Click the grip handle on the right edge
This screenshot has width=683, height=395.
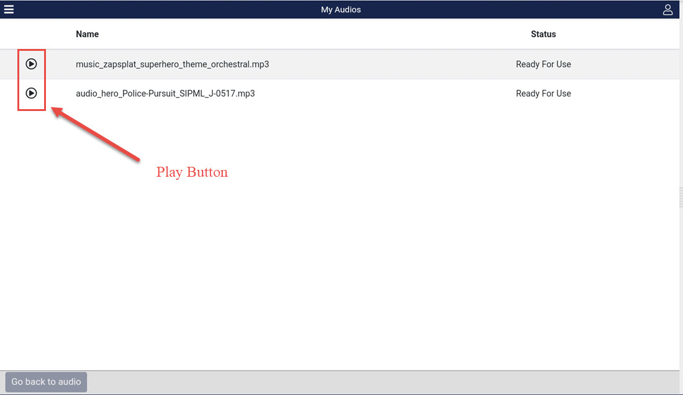point(681,197)
